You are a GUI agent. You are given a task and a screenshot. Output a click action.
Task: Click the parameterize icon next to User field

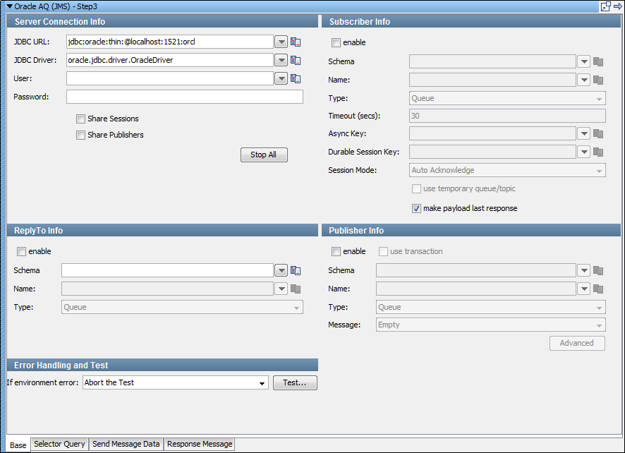pyautogui.click(x=296, y=78)
